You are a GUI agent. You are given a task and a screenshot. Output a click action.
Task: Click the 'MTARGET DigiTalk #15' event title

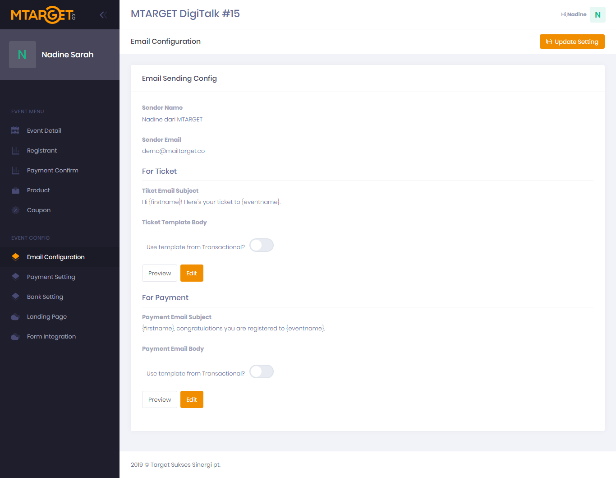coord(185,14)
